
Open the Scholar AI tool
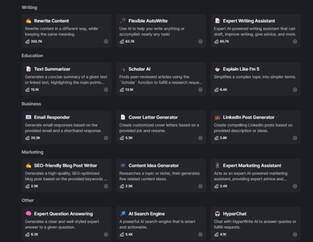139,69
